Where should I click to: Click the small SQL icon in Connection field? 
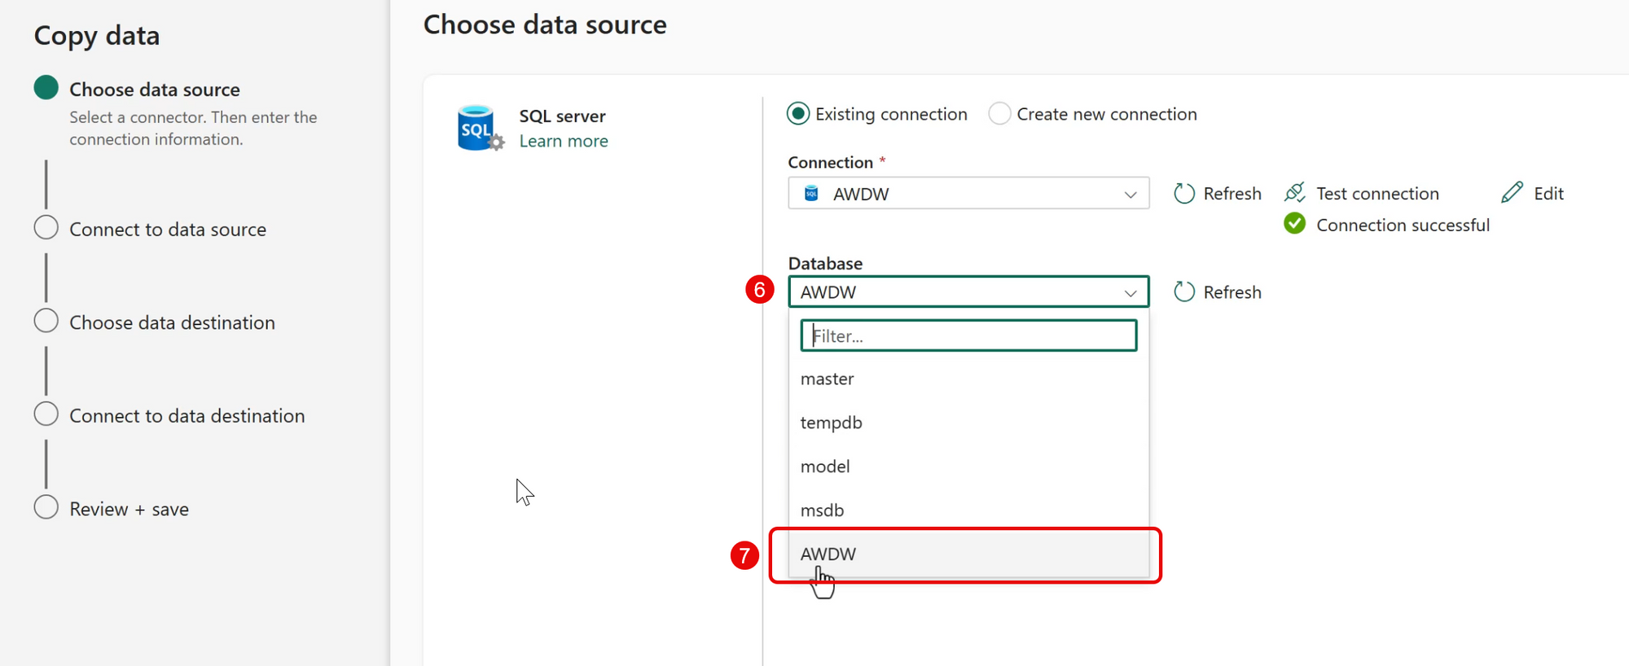click(x=811, y=194)
